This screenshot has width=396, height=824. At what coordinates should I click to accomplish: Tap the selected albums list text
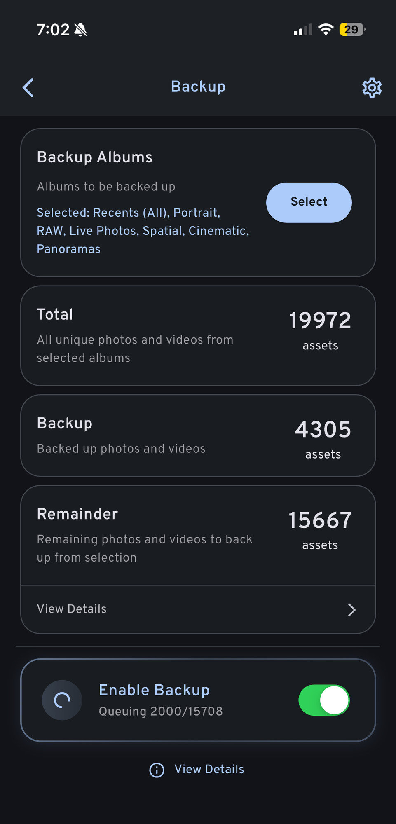pos(143,231)
